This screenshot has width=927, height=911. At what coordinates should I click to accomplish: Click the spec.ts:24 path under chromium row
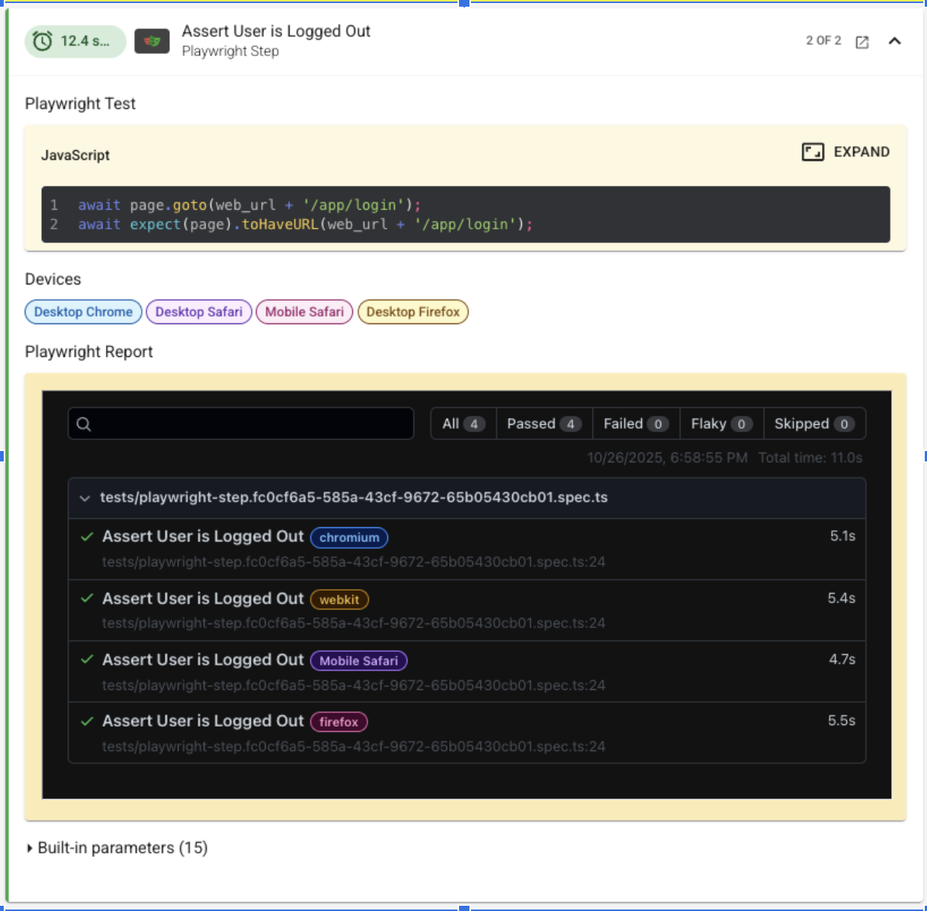(x=354, y=562)
